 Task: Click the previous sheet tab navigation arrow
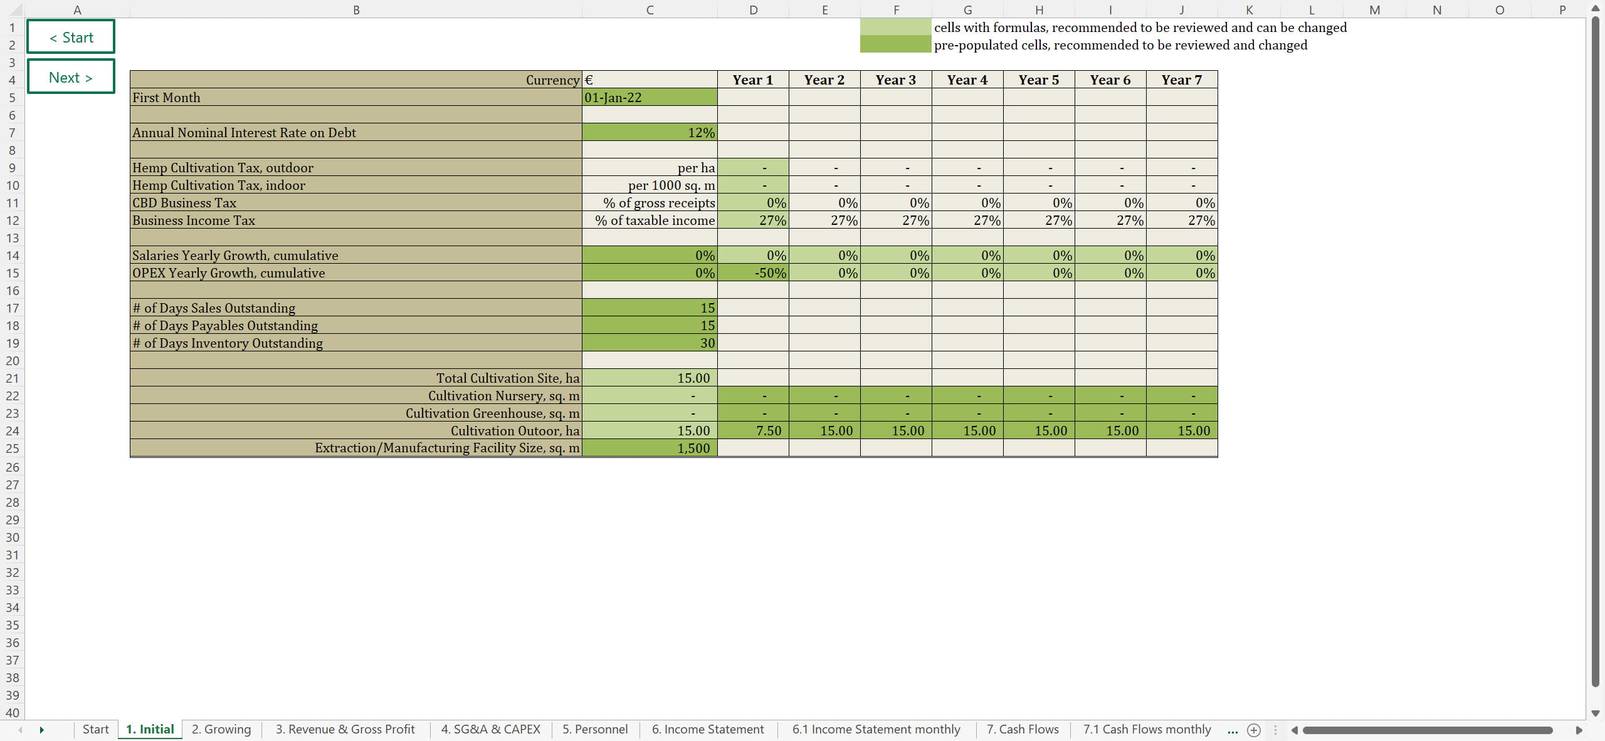point(21,730)
